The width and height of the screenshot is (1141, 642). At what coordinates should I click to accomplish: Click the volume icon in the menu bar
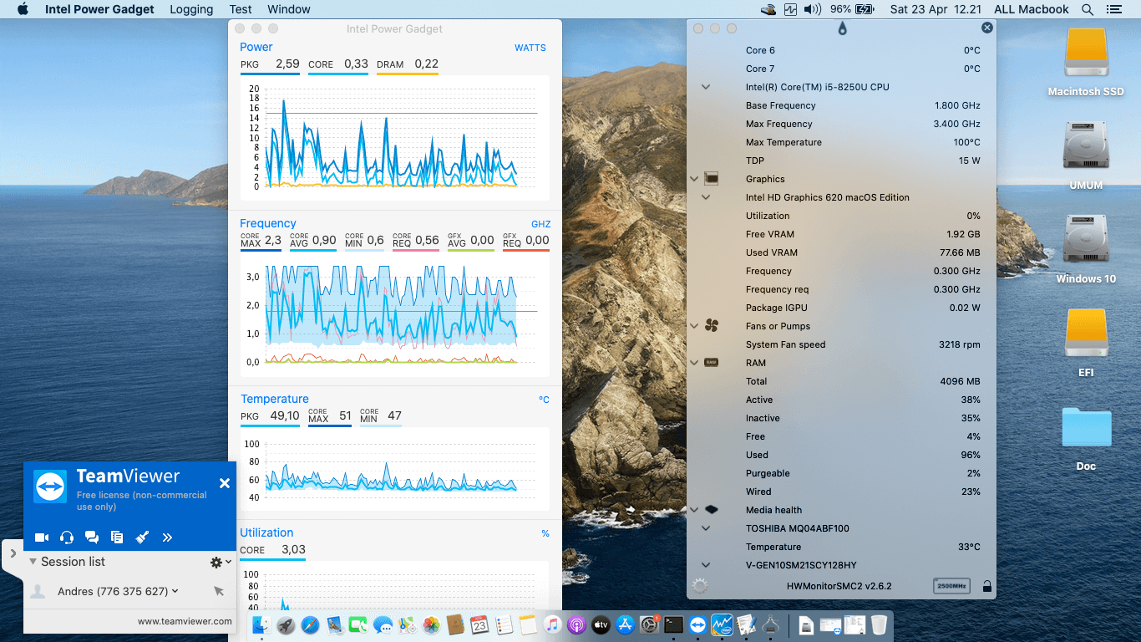click(x=813, y=9)
